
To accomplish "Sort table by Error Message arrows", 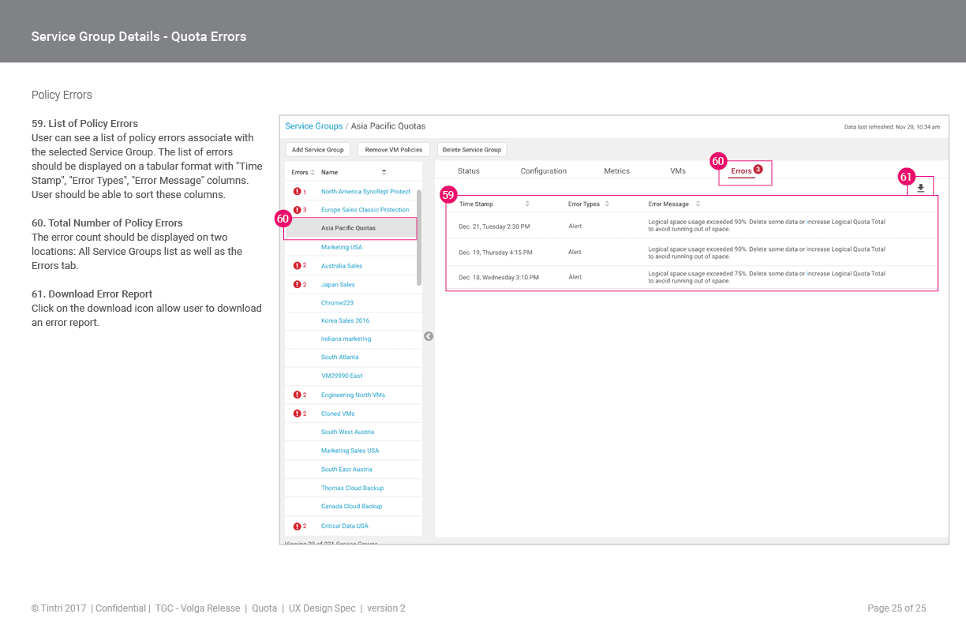I will pos(698,204).
